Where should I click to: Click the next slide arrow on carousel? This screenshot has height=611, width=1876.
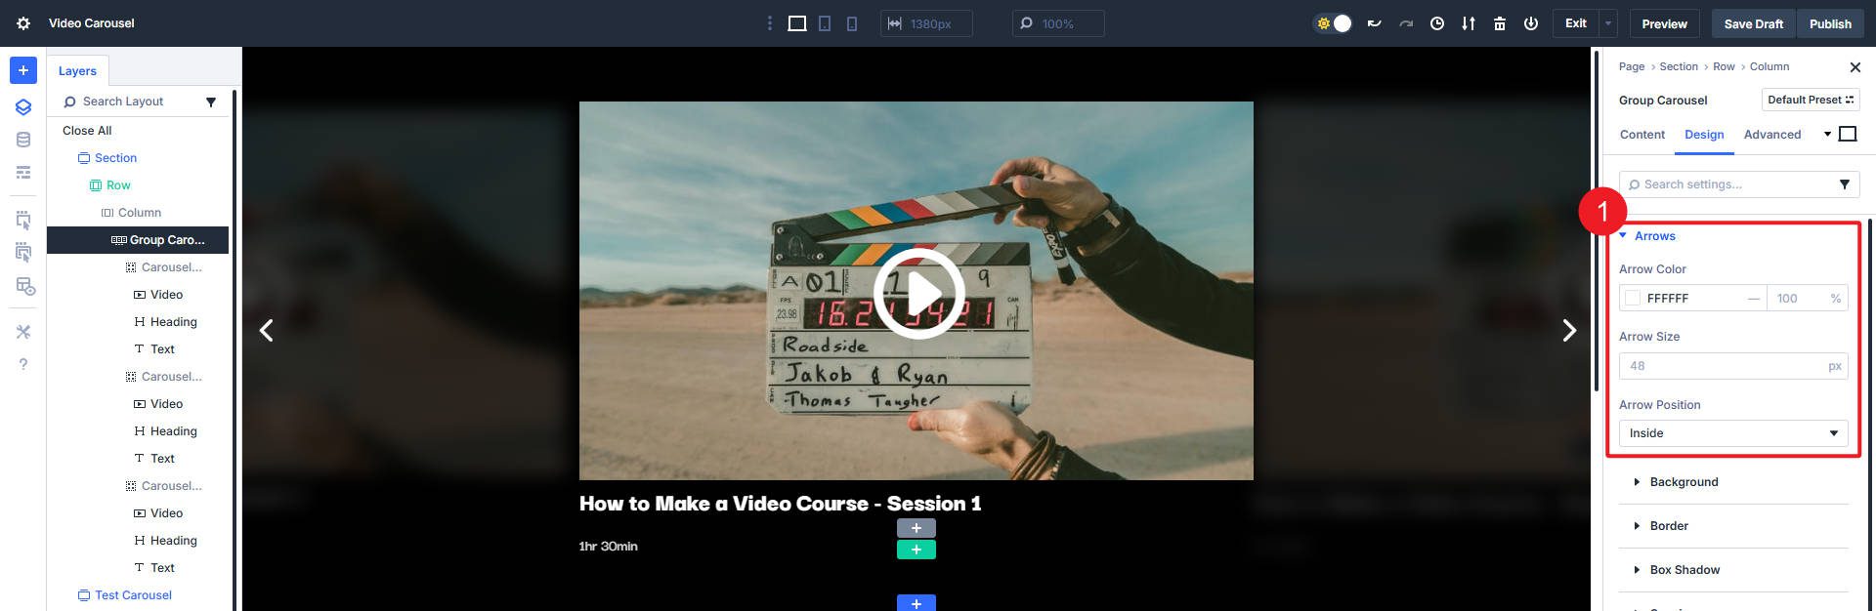tap(1568, 331)
